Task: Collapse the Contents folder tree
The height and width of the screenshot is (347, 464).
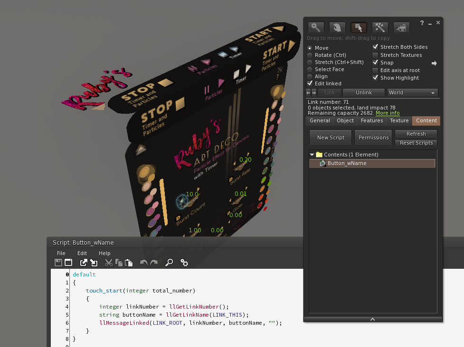Action: click(312, 155)
